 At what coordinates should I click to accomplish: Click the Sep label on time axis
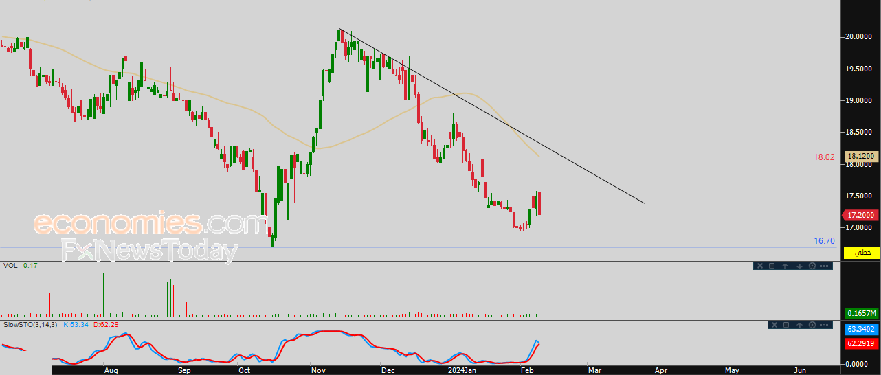click(183, 370)
